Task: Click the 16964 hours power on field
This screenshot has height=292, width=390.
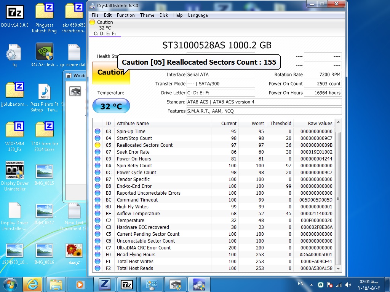Action: [x=323, y=93]
